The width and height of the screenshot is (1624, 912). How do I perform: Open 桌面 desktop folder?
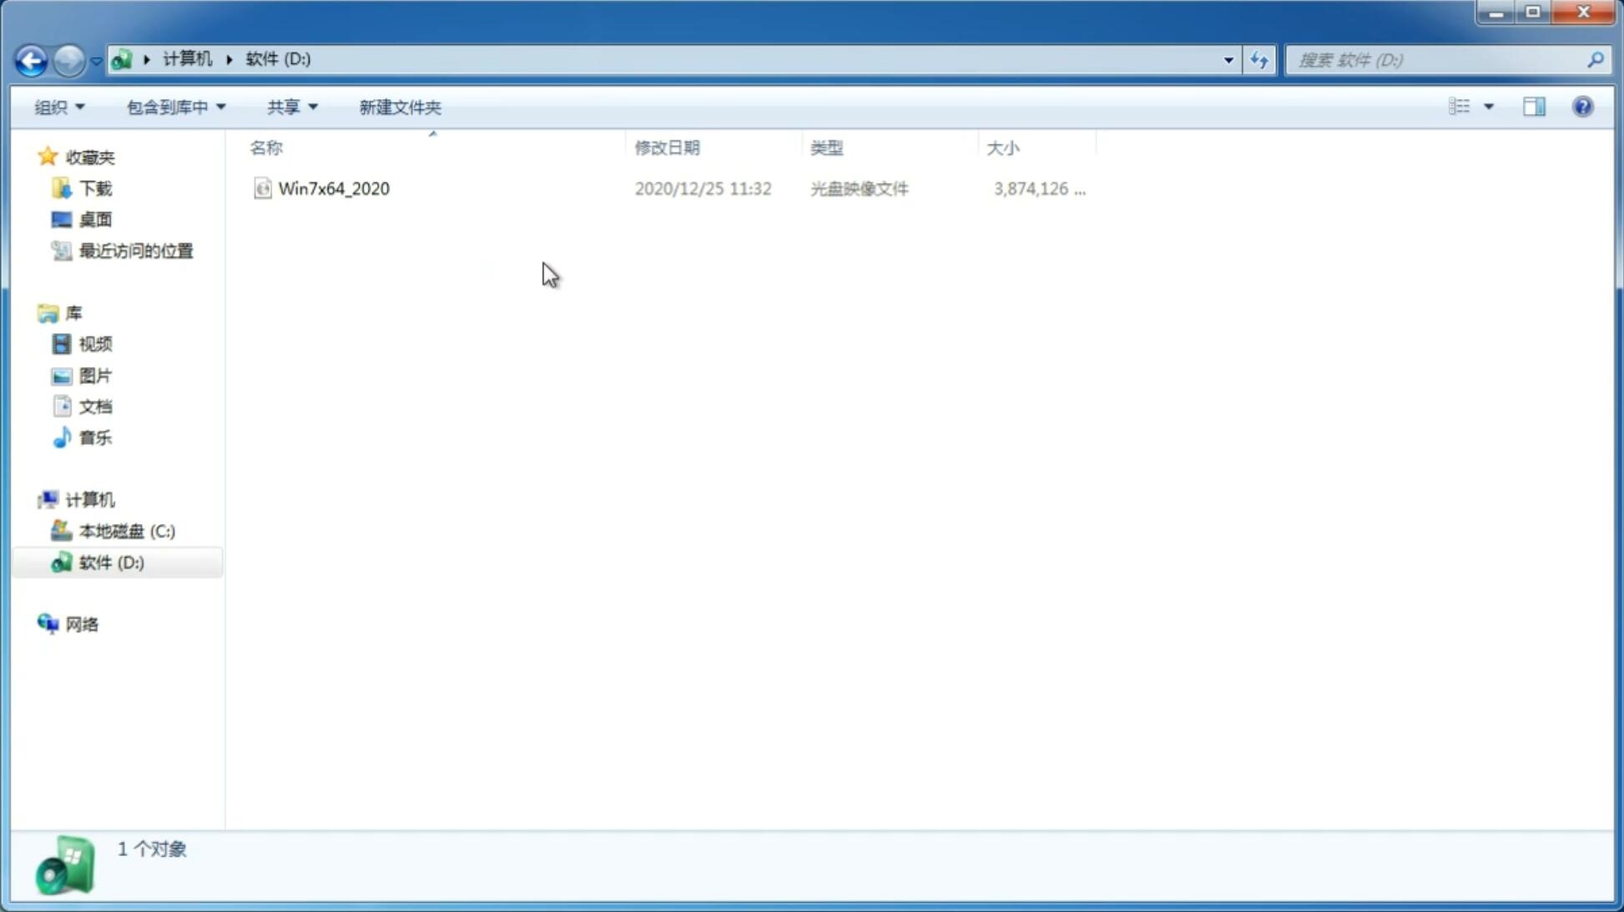[95, 219]
